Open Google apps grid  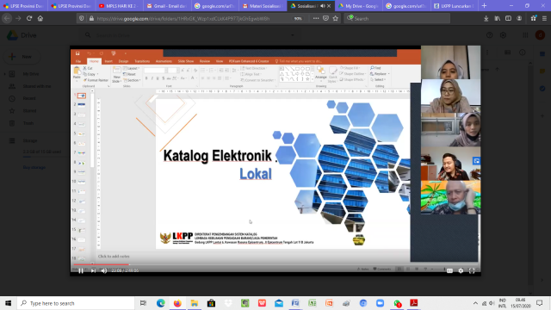(x=525, y=35)
